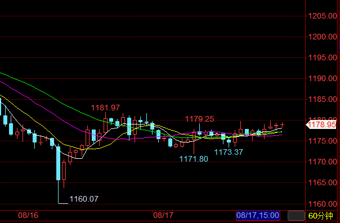340x223 pixels.
Task: Click the 60分钟 period selector
Action: [x=320, y=216]
